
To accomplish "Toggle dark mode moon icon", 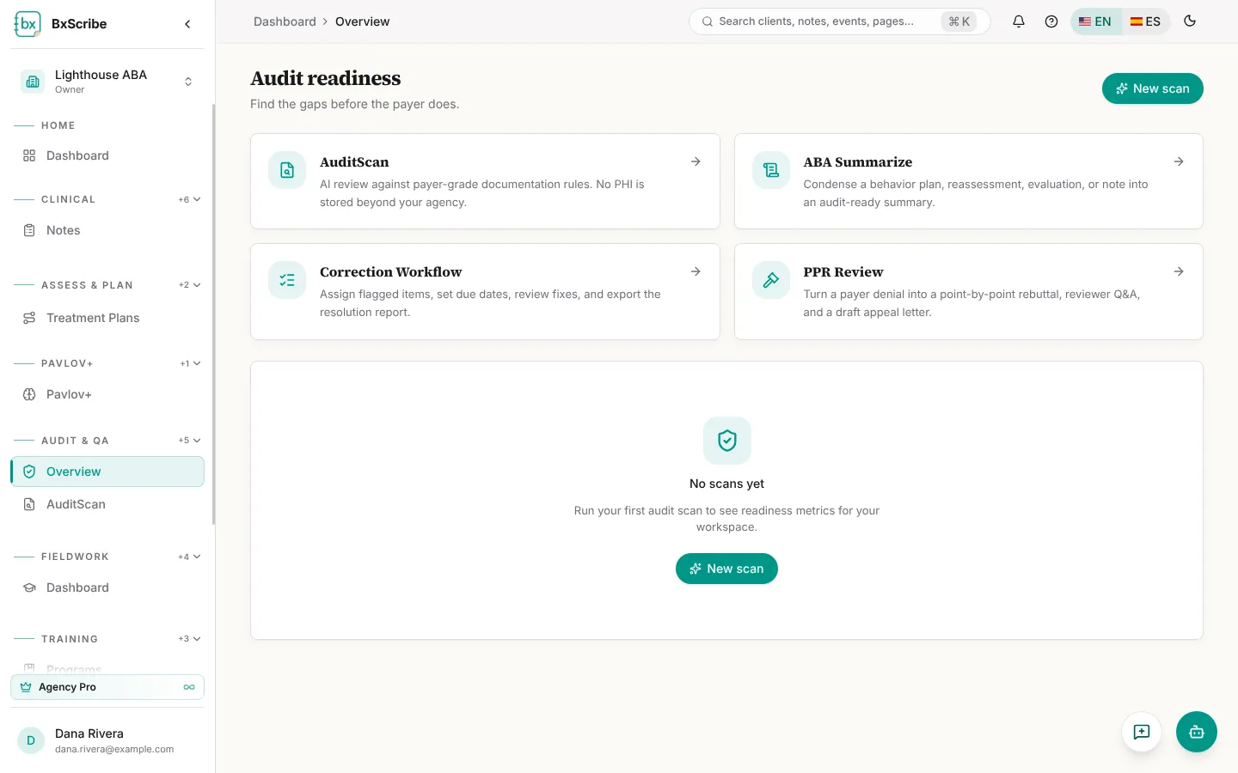I will 1190,21.
